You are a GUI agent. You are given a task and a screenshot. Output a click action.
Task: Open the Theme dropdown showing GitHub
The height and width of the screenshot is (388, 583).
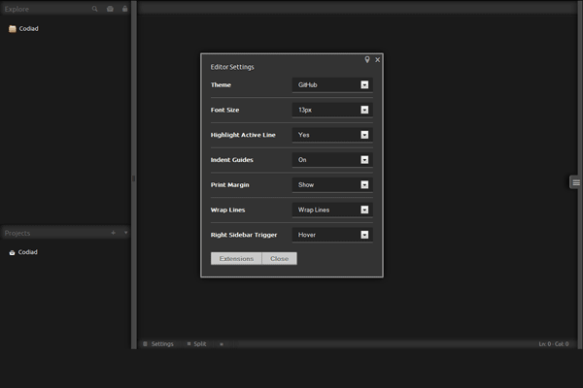[x=332, y=85]
